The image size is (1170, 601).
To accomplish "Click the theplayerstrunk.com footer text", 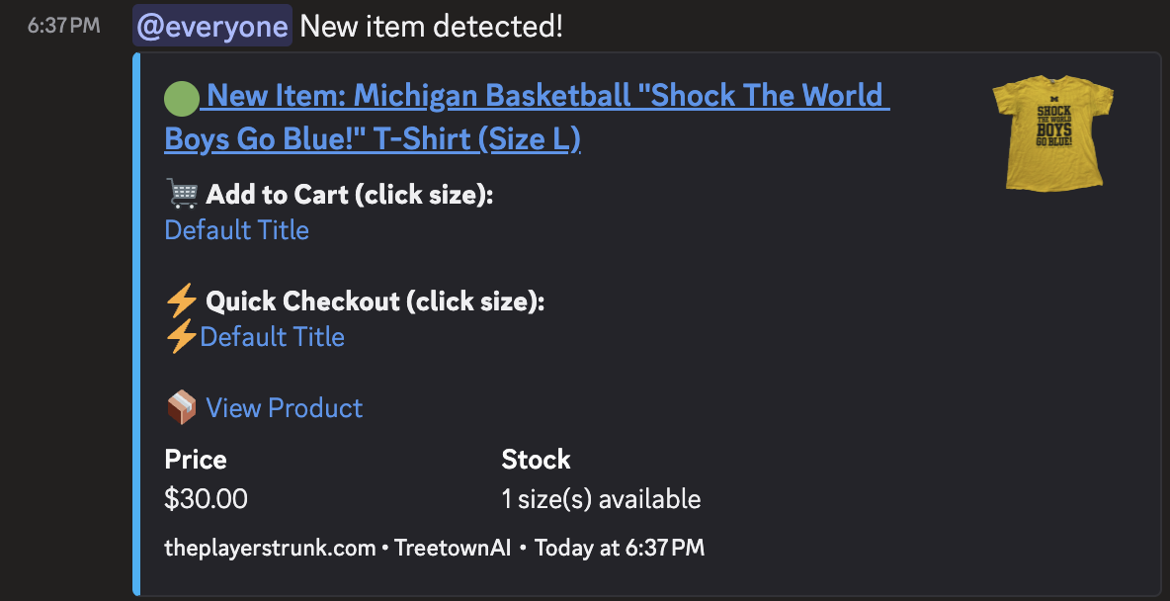I will click(270, 548).
